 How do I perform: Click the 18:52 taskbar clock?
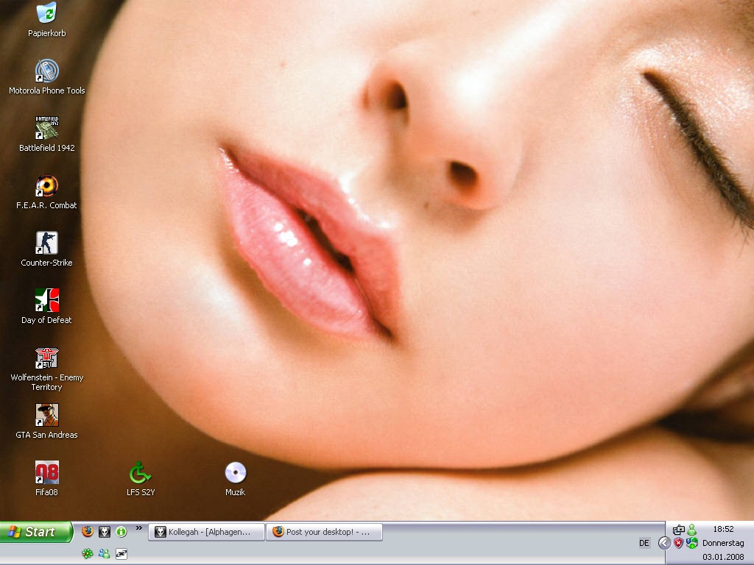tap(723, 529)
